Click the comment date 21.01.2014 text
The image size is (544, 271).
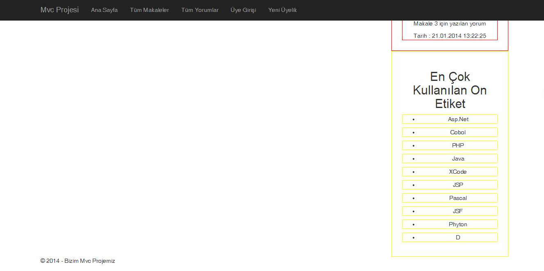450,36
